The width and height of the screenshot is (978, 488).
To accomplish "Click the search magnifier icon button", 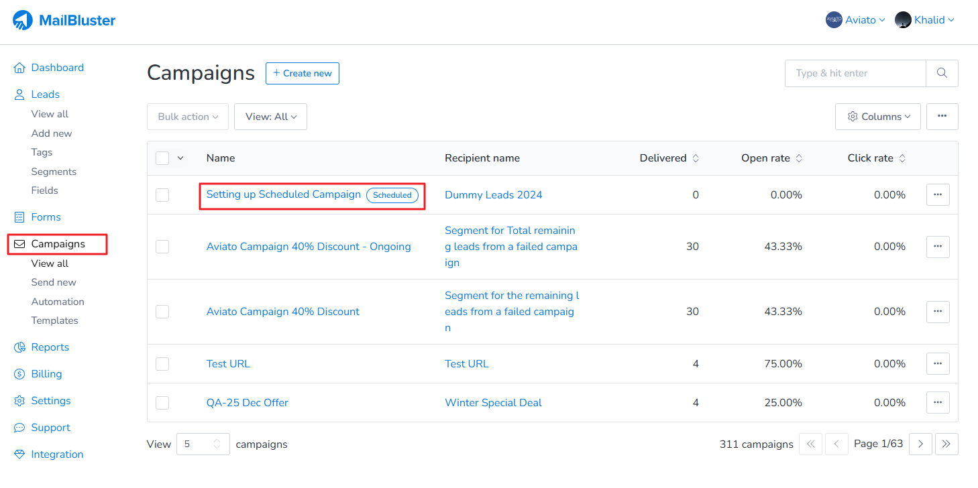I will (x=942, y=73).
